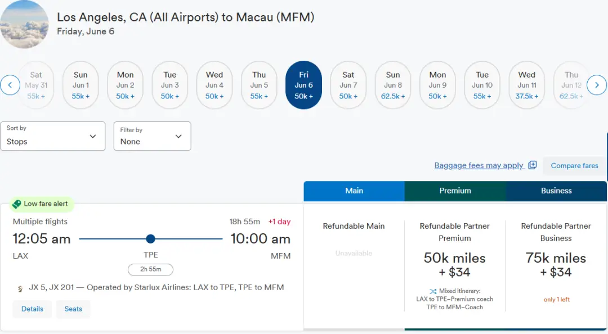608x334 pixels.
Task: Click the Low fare alert tag
Action: (41, 204)
